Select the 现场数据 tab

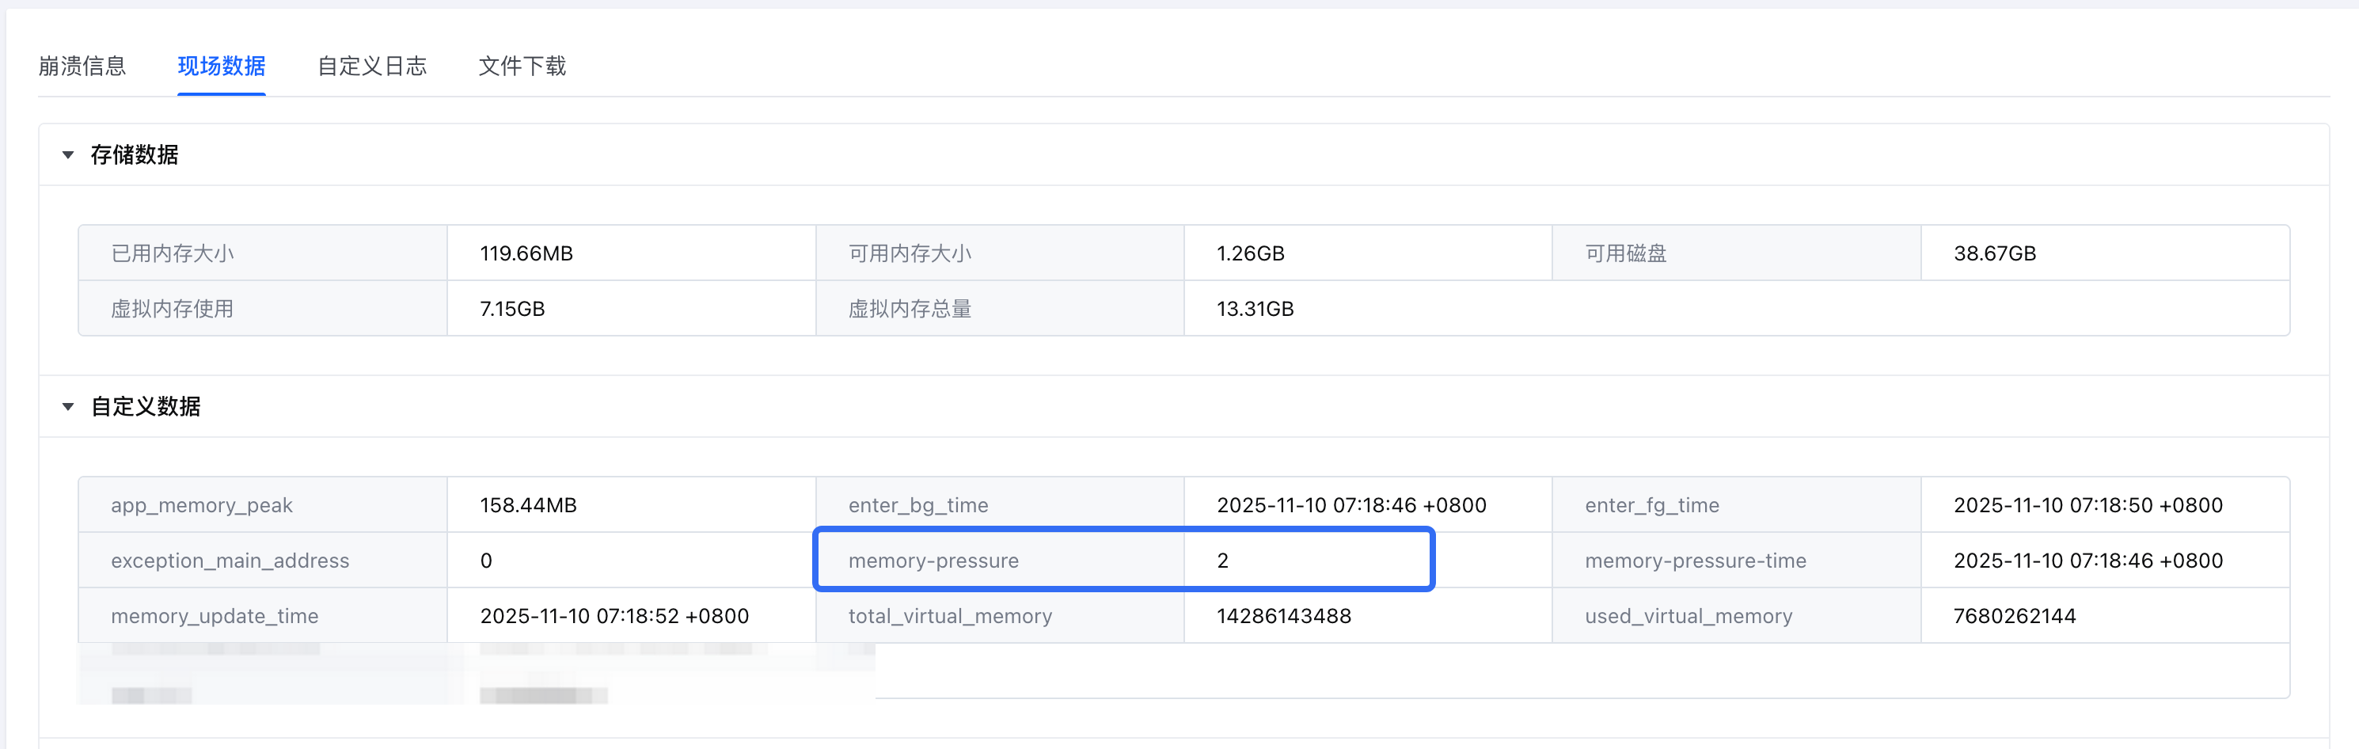point(222,66)
